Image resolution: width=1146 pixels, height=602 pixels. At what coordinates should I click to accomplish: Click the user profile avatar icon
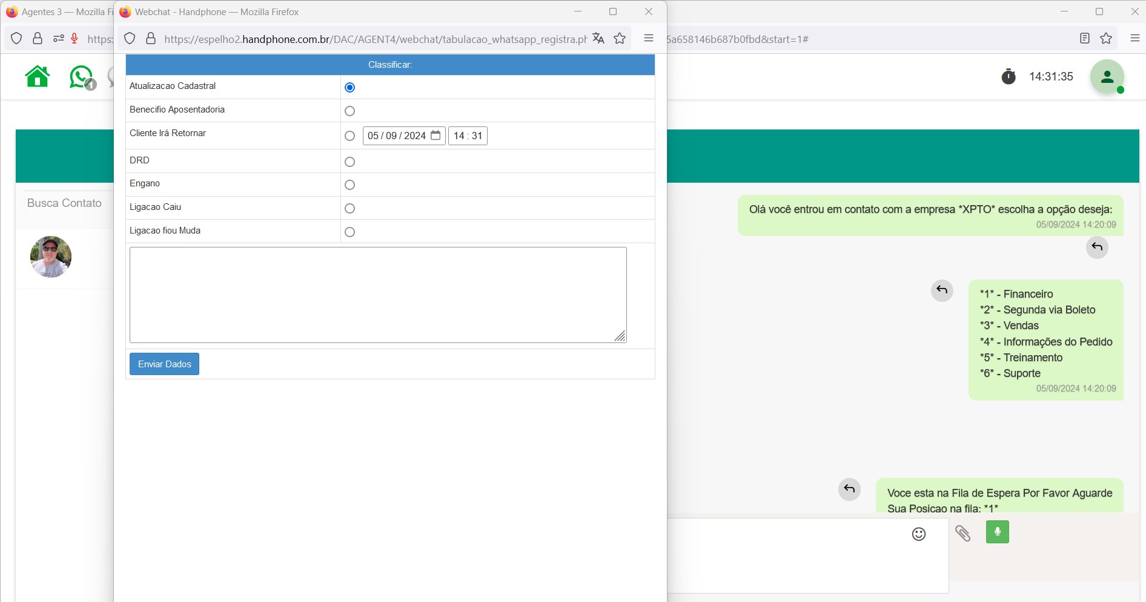pos(1107,77)
